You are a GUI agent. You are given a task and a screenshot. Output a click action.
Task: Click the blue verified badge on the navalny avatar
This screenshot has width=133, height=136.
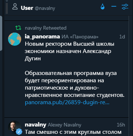[x=19, y=132]
